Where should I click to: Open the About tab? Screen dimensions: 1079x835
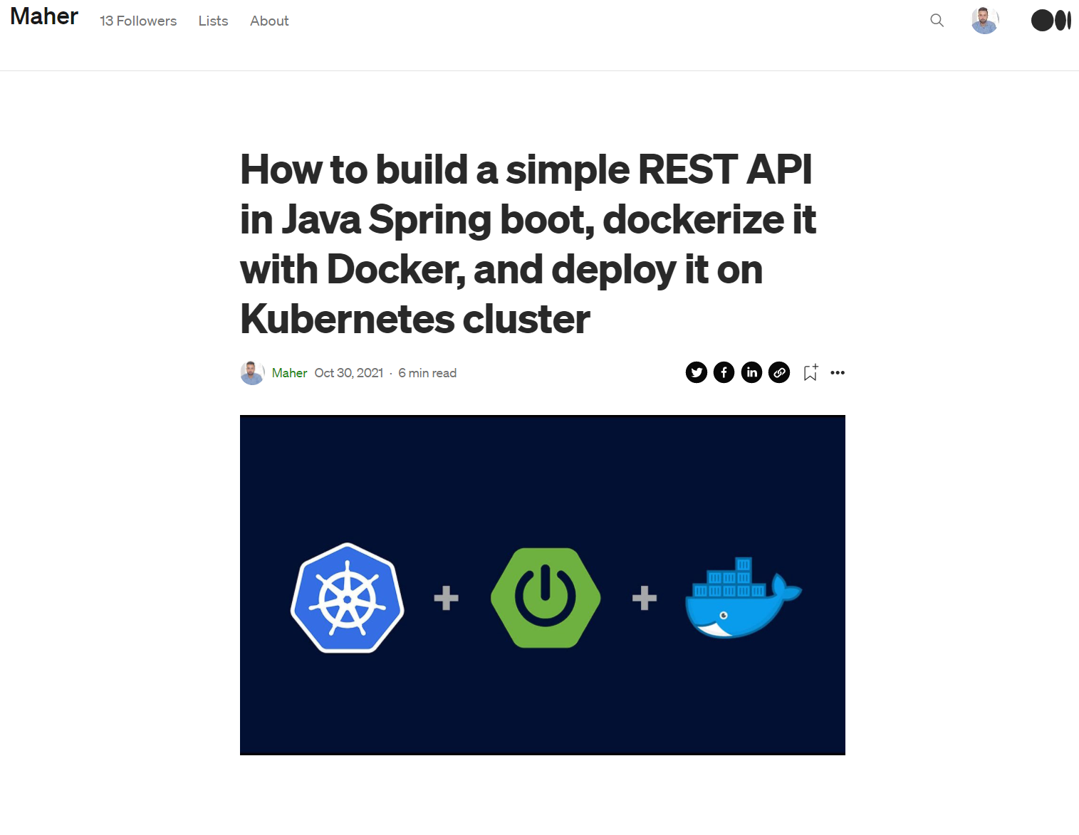(x=269, y=21)
